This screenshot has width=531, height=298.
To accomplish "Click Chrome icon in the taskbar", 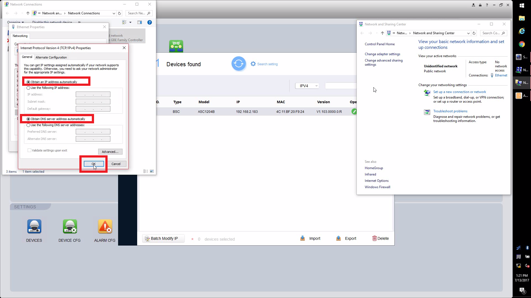I will [522, 44].
